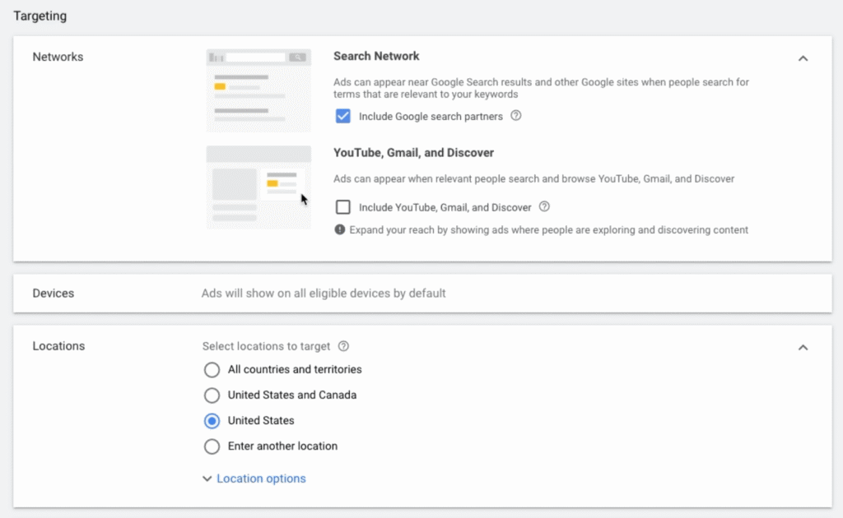Click the Search Network heading
This screenshot has height=518, width=843.
[376, 56]
